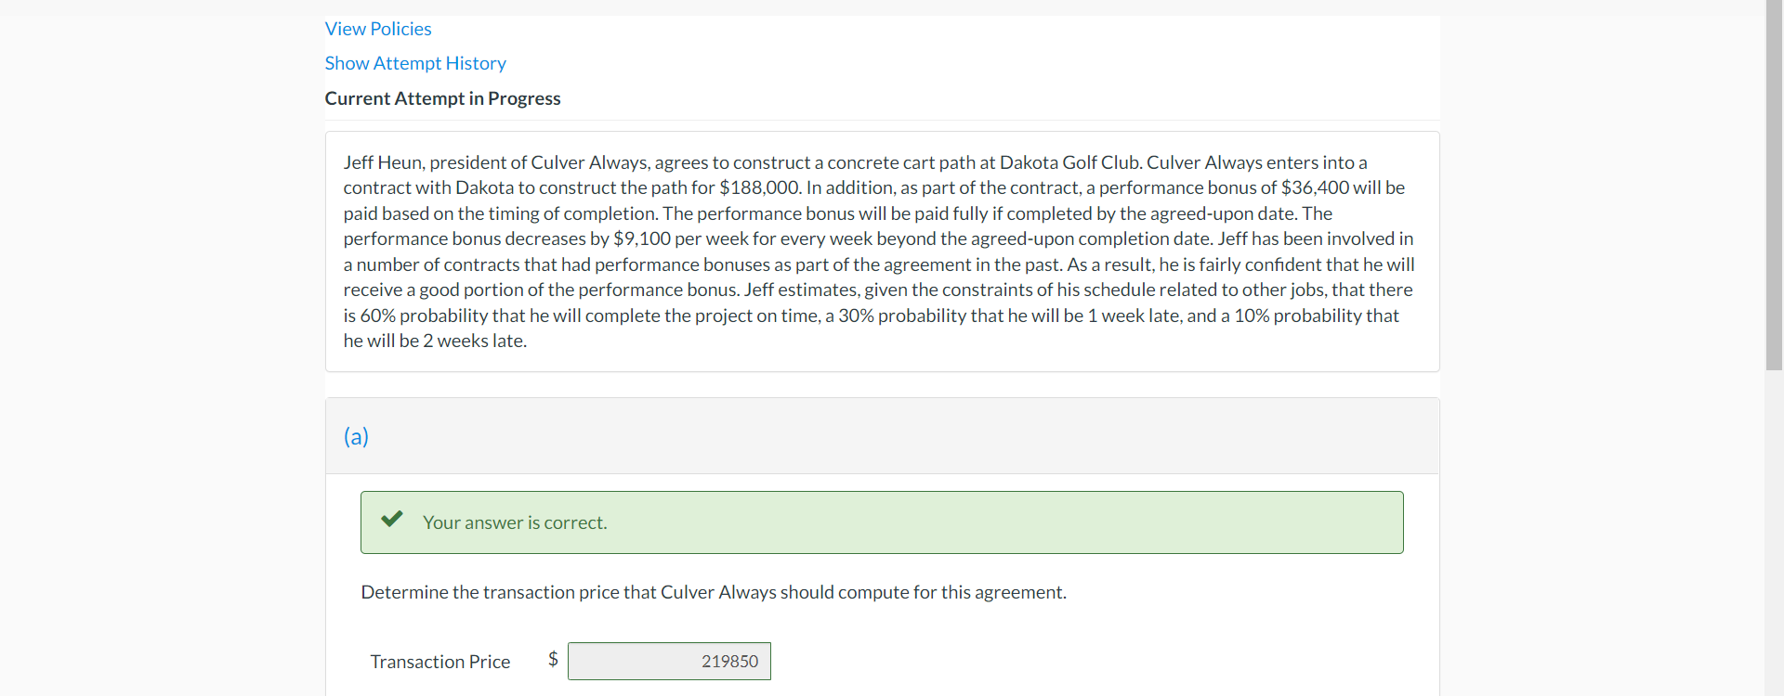Image resolution: width=1784 pixels, height=696 pixels.
Task: Open the View Policies link
Action: pyautogui.click(x=378, y=29)
